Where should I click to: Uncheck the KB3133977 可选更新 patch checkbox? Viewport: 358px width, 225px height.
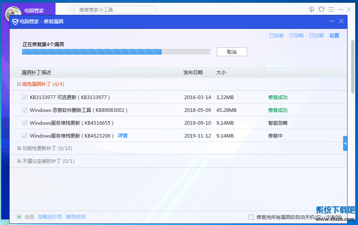25,97
